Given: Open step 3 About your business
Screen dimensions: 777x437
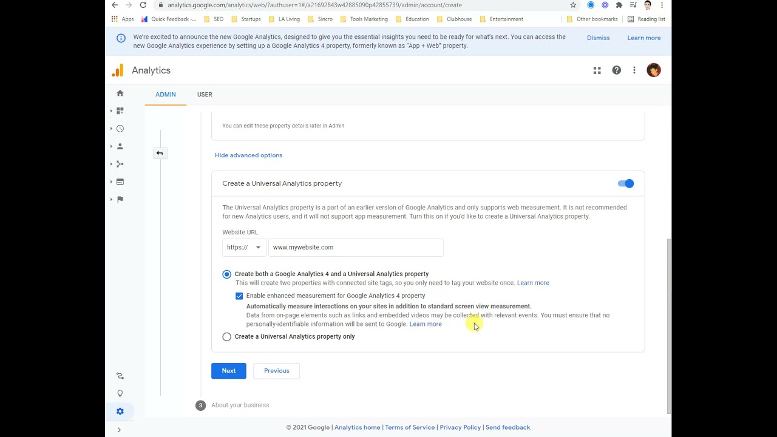Looking at the screenshot, I should [240, 405].
